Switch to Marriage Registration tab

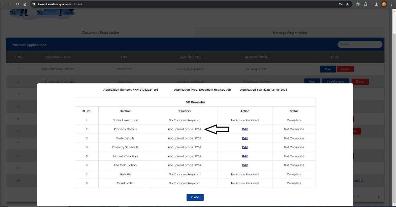click(x=289, y=33)
